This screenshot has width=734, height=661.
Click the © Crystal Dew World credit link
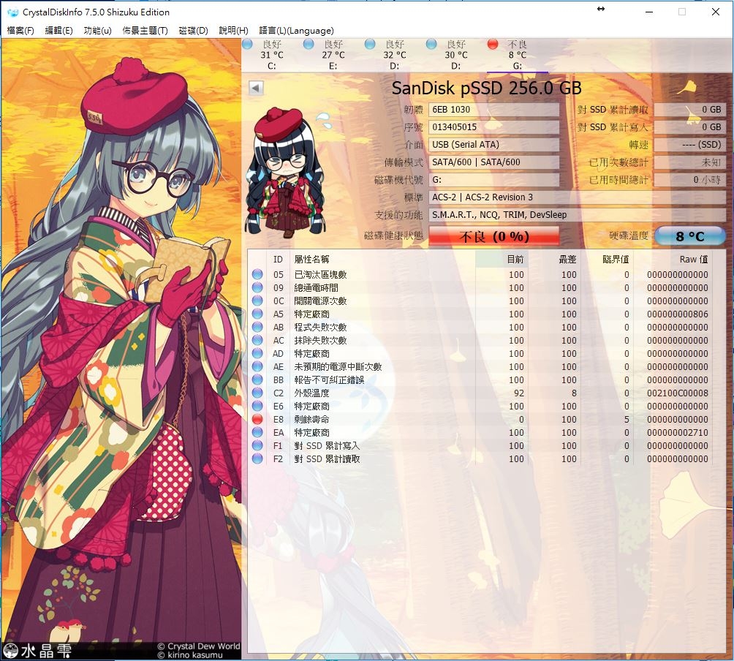(198, 646)
